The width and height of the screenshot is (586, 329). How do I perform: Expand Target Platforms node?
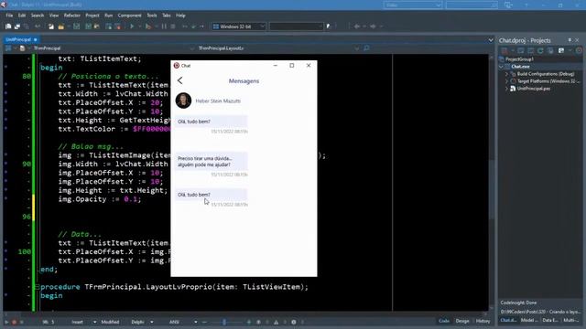click(x=507, y=81)
